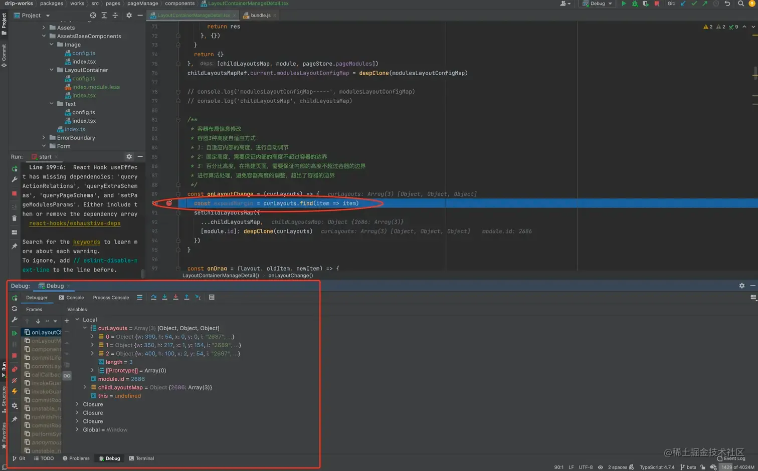Toggle the Run tool window on the left edge stripe
The width and height of the screenshot is (758, 471).
click(x=4, y=371)
